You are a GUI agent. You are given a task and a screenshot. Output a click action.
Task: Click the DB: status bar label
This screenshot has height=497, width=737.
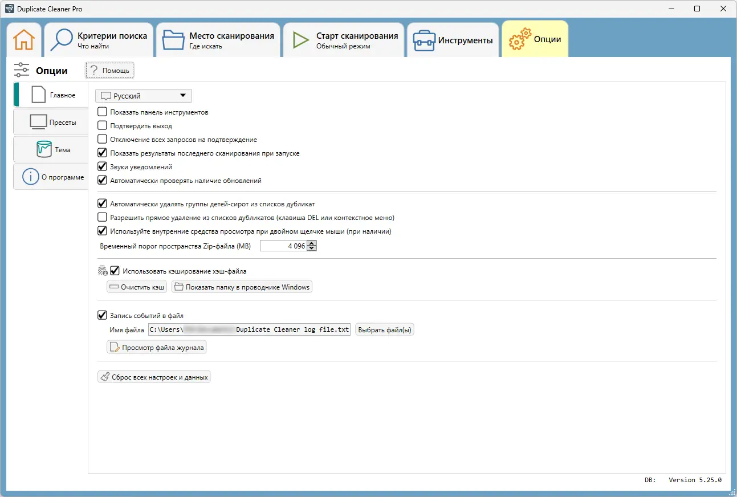pos(650,480)
